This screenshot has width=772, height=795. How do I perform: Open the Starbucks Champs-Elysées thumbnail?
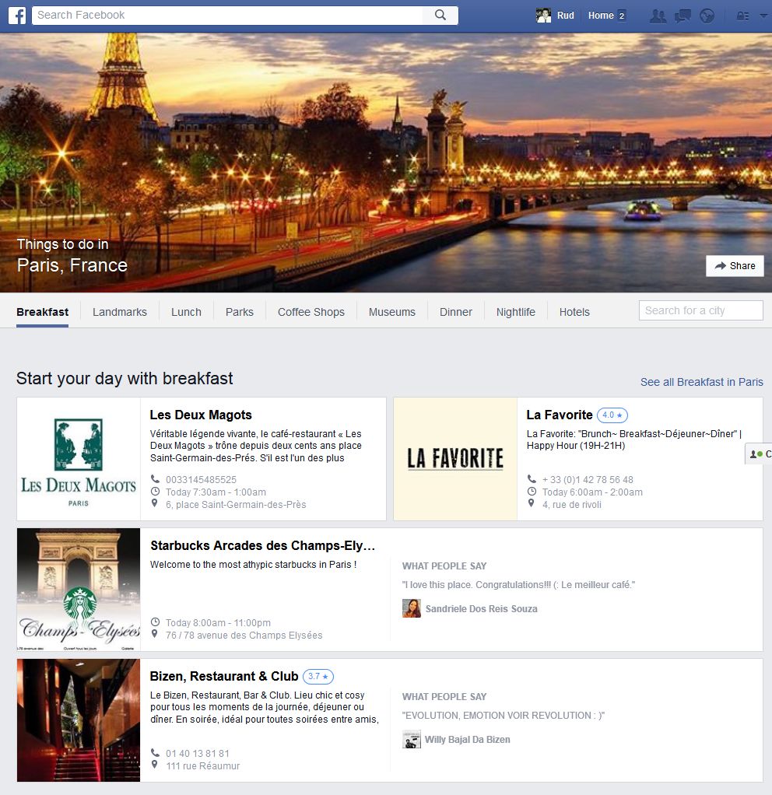[x=79, y=590]
